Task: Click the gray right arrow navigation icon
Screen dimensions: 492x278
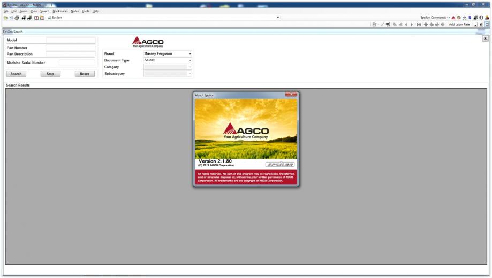Action: tap(437, 25)
